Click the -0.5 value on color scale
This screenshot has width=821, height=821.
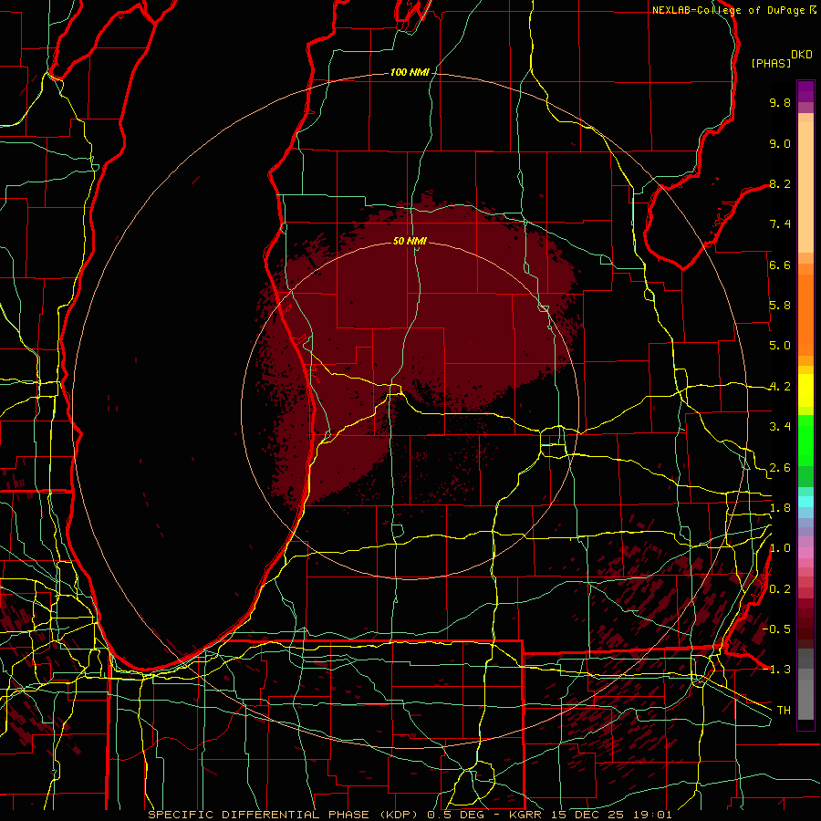778,629
